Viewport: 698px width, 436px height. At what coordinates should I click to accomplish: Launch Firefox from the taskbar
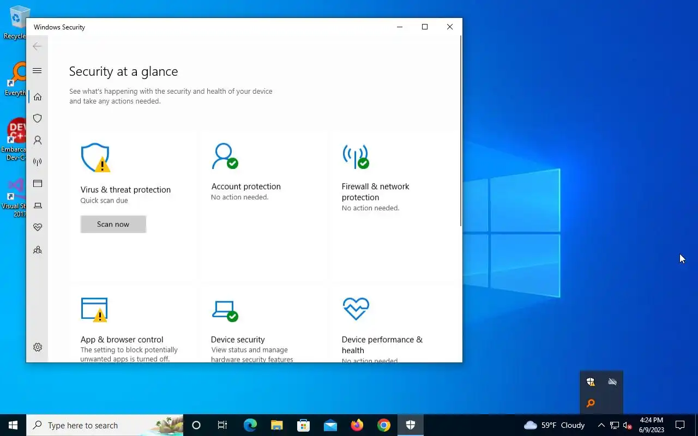click(x=357, y=425)
